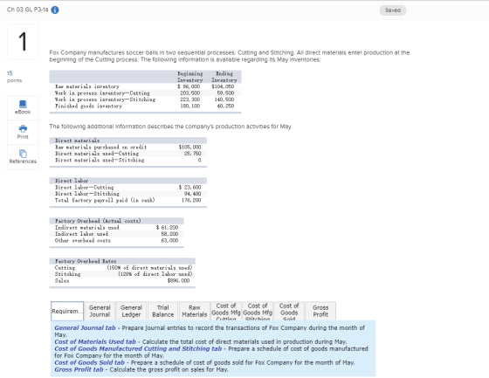Viewport: 489px width, 378px height.
Task: Open the Cost of Goods Sold tab
Action: click(289, 312)
